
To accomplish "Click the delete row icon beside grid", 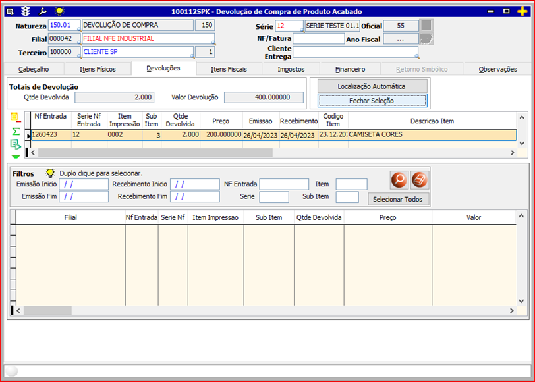I will (16, 118).
